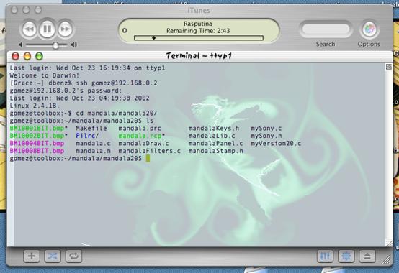Click mandalaLib.c in the listing
399x273 pixels.
point(212,136)
